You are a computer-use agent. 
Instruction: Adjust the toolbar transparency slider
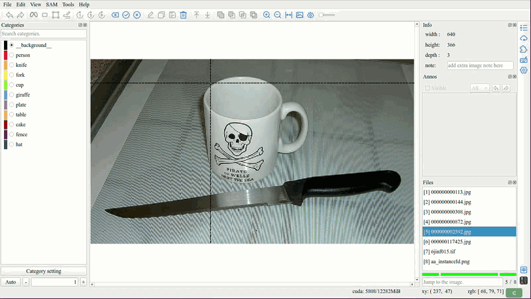click(x=327, y=15)
